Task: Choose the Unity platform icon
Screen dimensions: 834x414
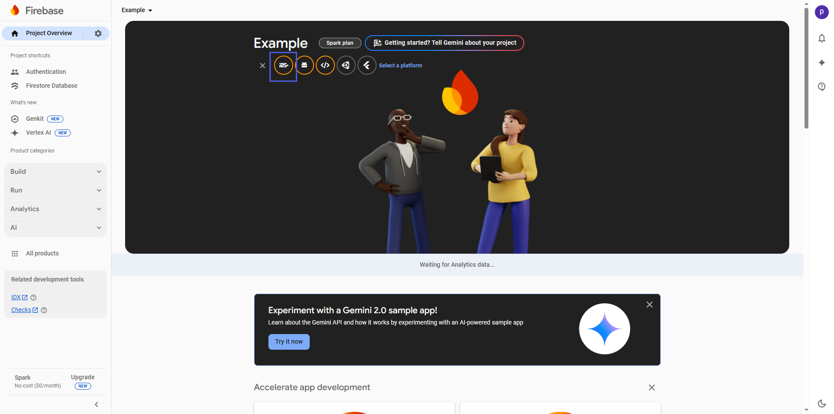Action: coord(346,66)
